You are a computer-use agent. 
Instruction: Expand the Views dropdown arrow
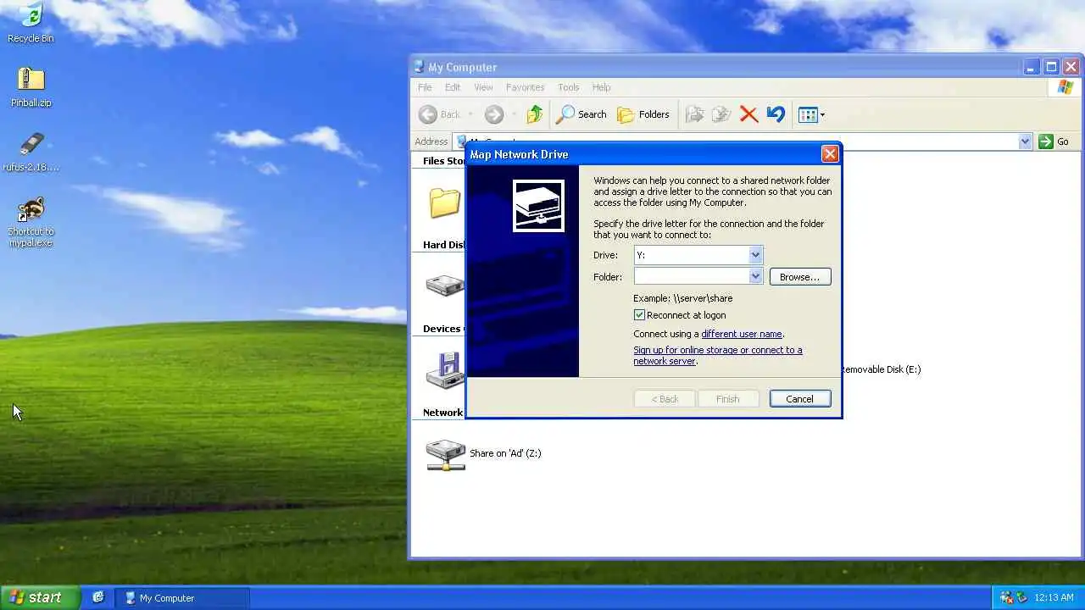(x=822, y=115)
